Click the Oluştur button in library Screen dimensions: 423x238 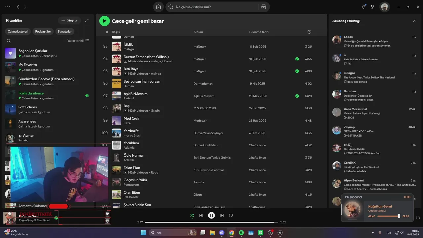coord(69,20)
